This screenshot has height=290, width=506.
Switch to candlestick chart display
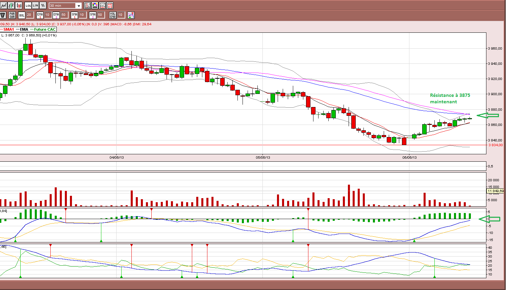point(19,5)
